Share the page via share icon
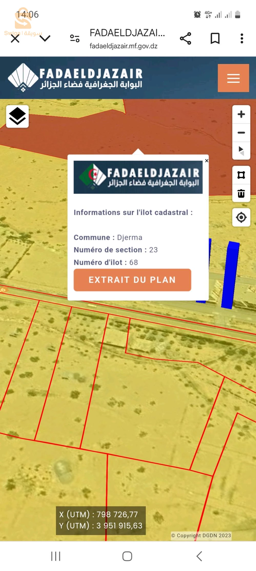The image size is (256, 571). (x=186, y=39)
